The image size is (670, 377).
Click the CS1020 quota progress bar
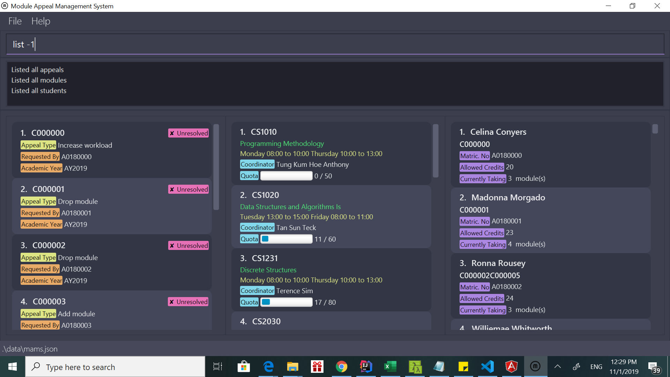point(286,239)
